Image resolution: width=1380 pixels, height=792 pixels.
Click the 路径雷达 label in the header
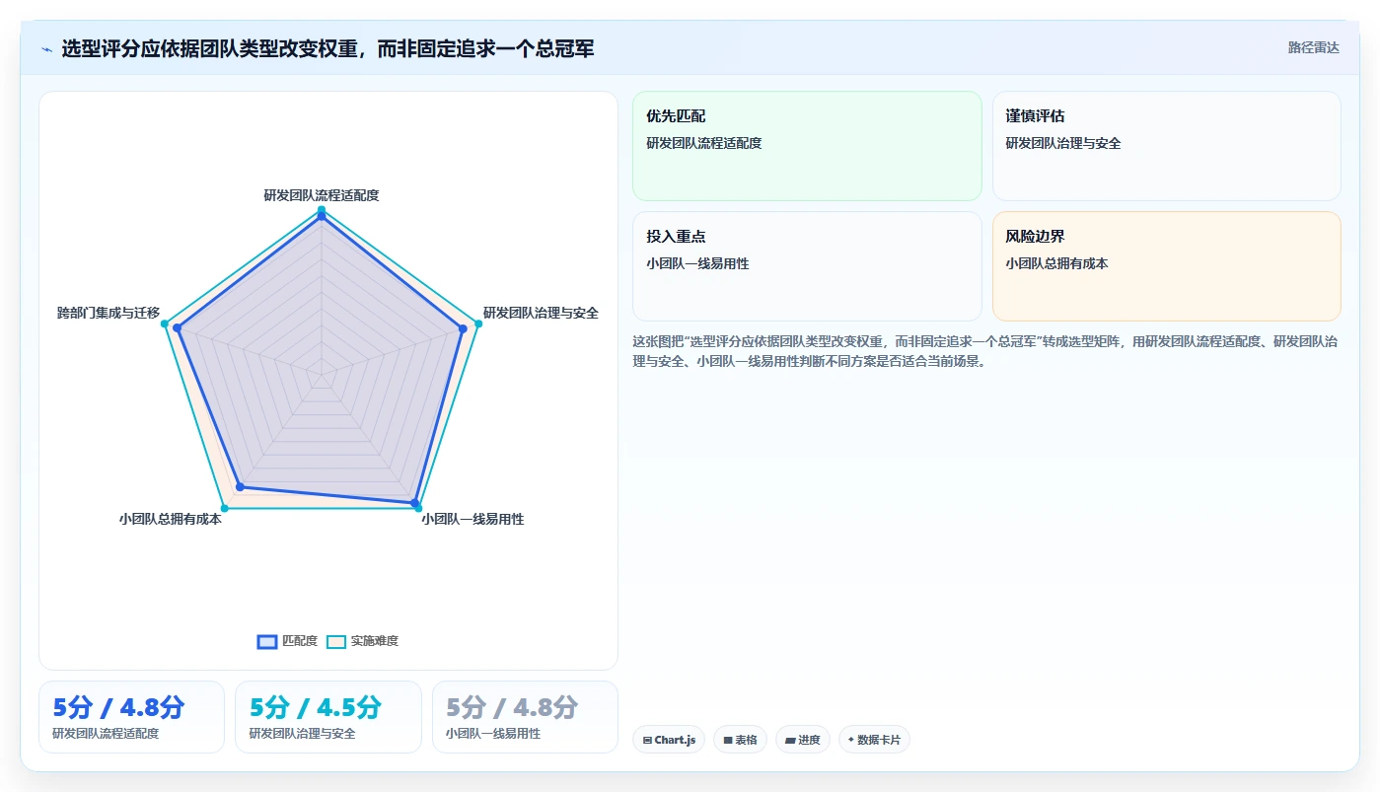(x=1313, y=47)
